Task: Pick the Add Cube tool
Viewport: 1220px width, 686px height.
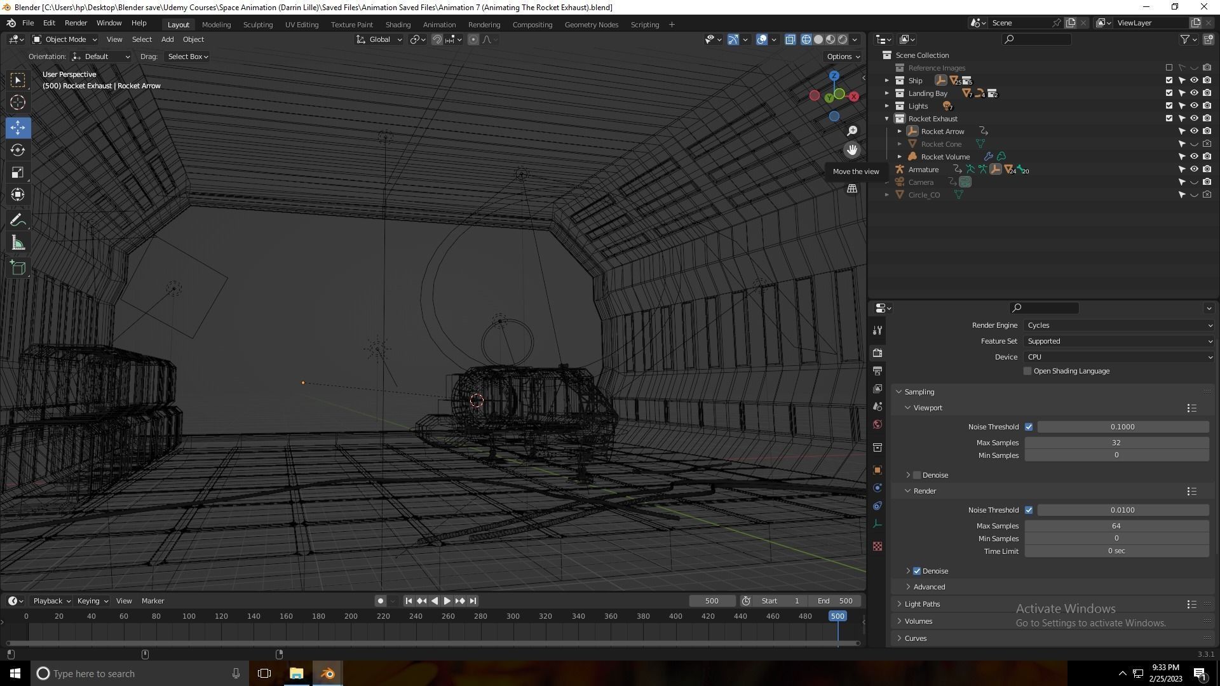Action: 18,268
